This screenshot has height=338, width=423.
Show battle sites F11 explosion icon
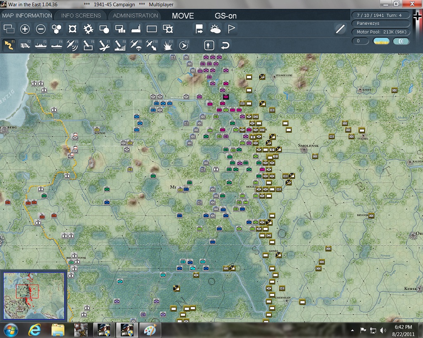click(168, 45)
